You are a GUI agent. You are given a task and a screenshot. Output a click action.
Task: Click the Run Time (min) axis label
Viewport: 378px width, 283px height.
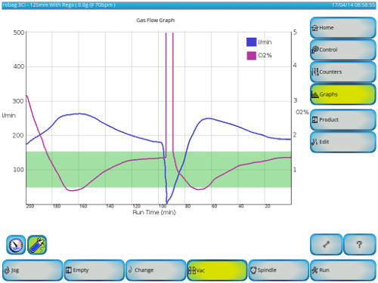pos(154,212)
